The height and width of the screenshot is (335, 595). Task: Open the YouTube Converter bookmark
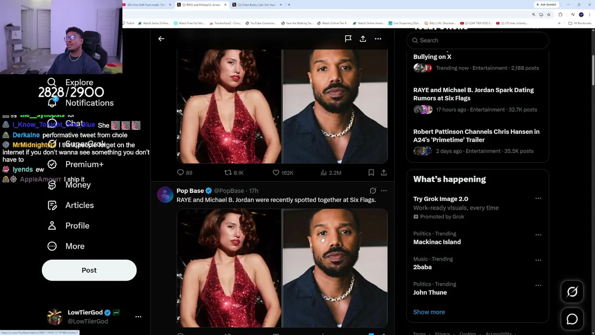click(260, 23)
